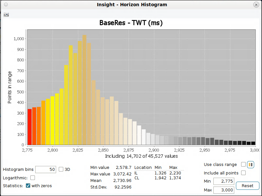The height and width of the screenshot is (196, 262).
Task: Click the Including 14,702 of 45,527 values label
Action: (x=141, y=156)
